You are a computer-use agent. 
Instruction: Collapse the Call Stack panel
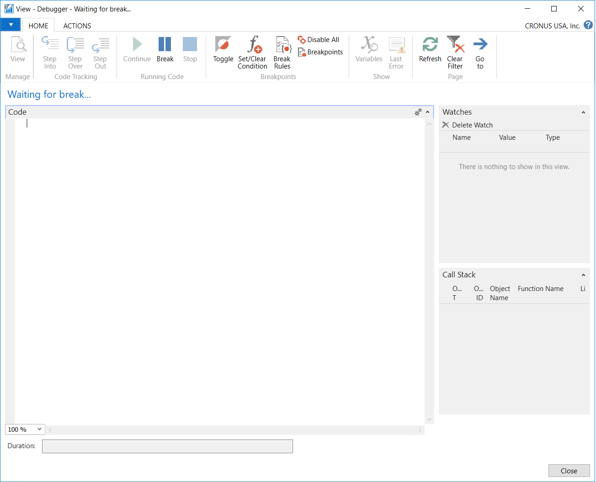point(583,275)
